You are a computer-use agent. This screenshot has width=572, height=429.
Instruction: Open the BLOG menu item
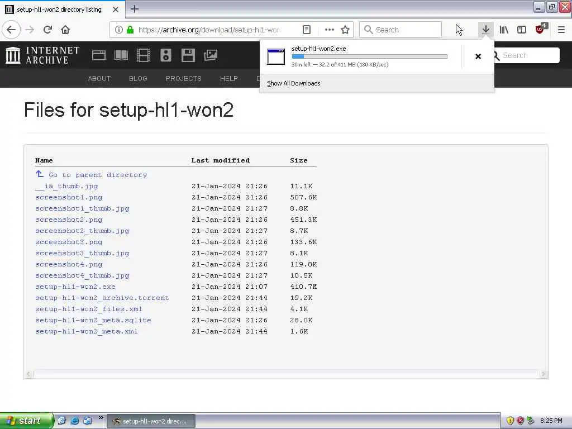[x=138, y=78]
